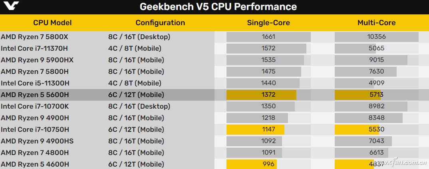Screen dimensions: 429x169
Task: Click the 10356 multi-core score bar
Action: [376, 37]
